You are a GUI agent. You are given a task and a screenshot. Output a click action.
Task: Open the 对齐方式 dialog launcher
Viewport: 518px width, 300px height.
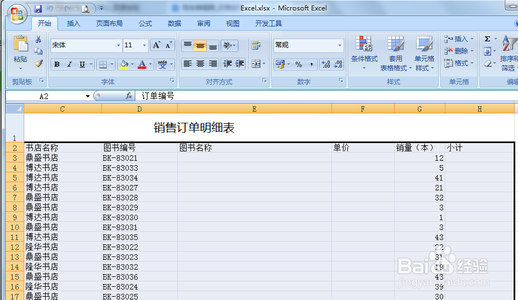pos(265,80)
